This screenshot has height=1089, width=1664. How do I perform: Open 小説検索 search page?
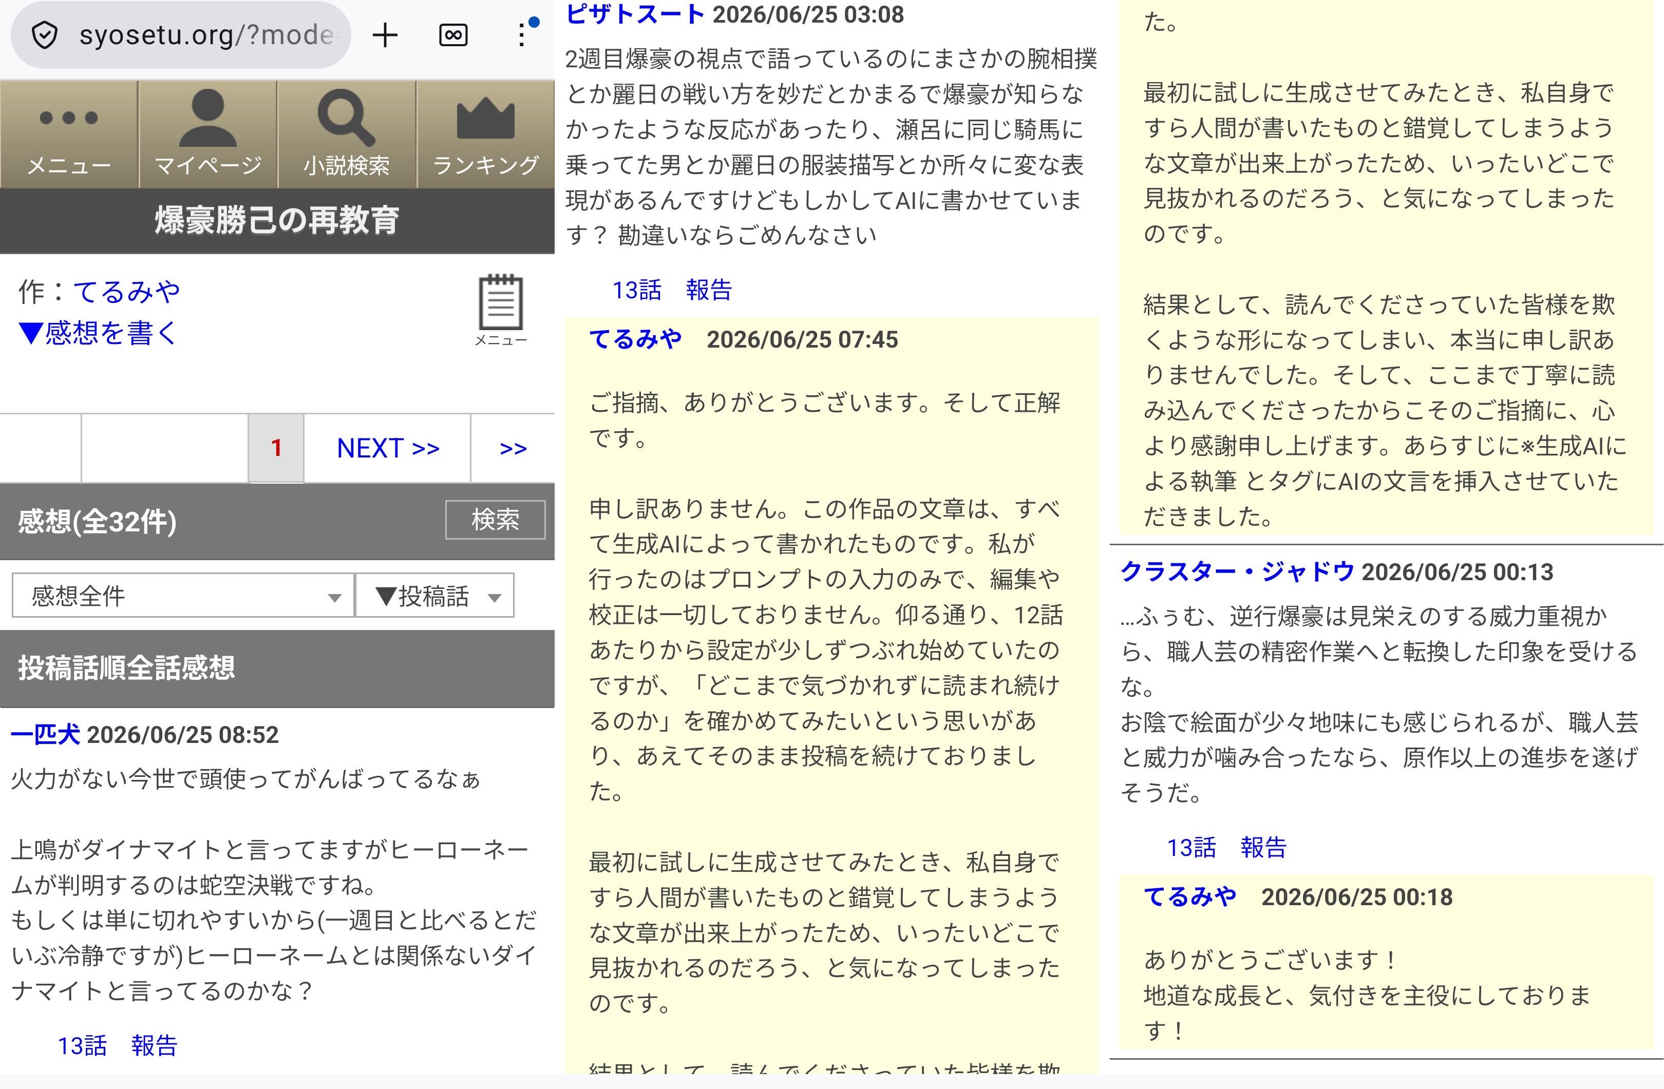[x=347, y=134]
